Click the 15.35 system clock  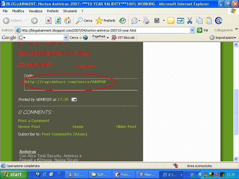click(231, 175)
